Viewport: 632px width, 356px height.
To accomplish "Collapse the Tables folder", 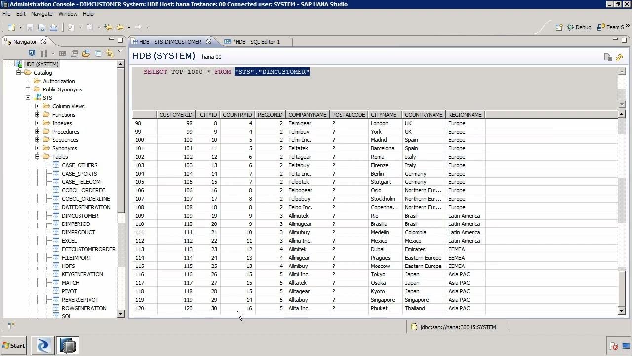I will click(x=38, y=157).
